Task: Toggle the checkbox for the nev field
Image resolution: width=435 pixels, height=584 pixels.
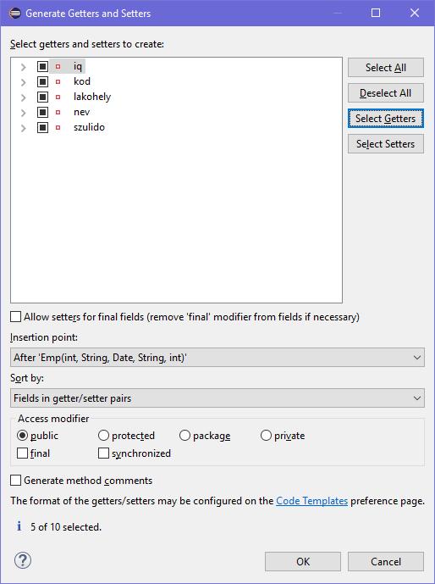Action: coord(43,112)
